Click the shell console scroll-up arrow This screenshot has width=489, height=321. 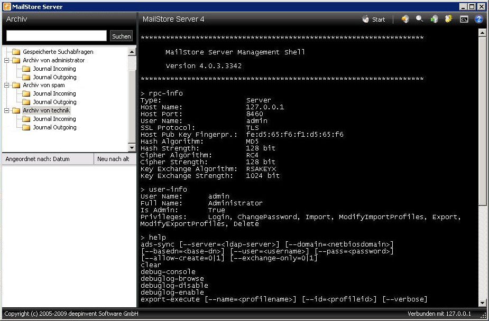(482, 33)
